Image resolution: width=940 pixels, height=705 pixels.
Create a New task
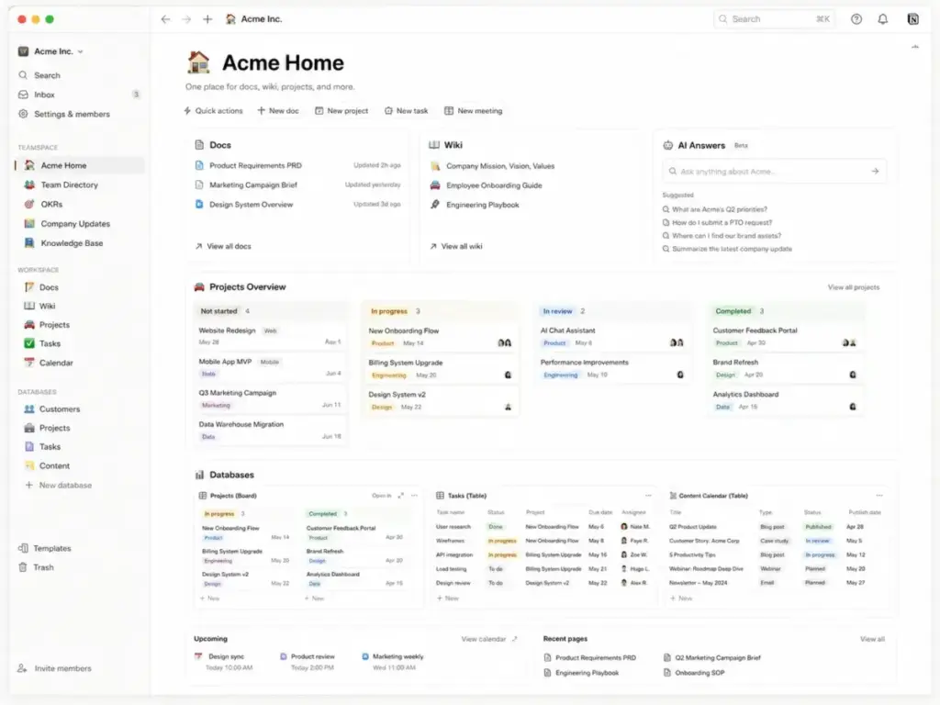coord(407,111)
